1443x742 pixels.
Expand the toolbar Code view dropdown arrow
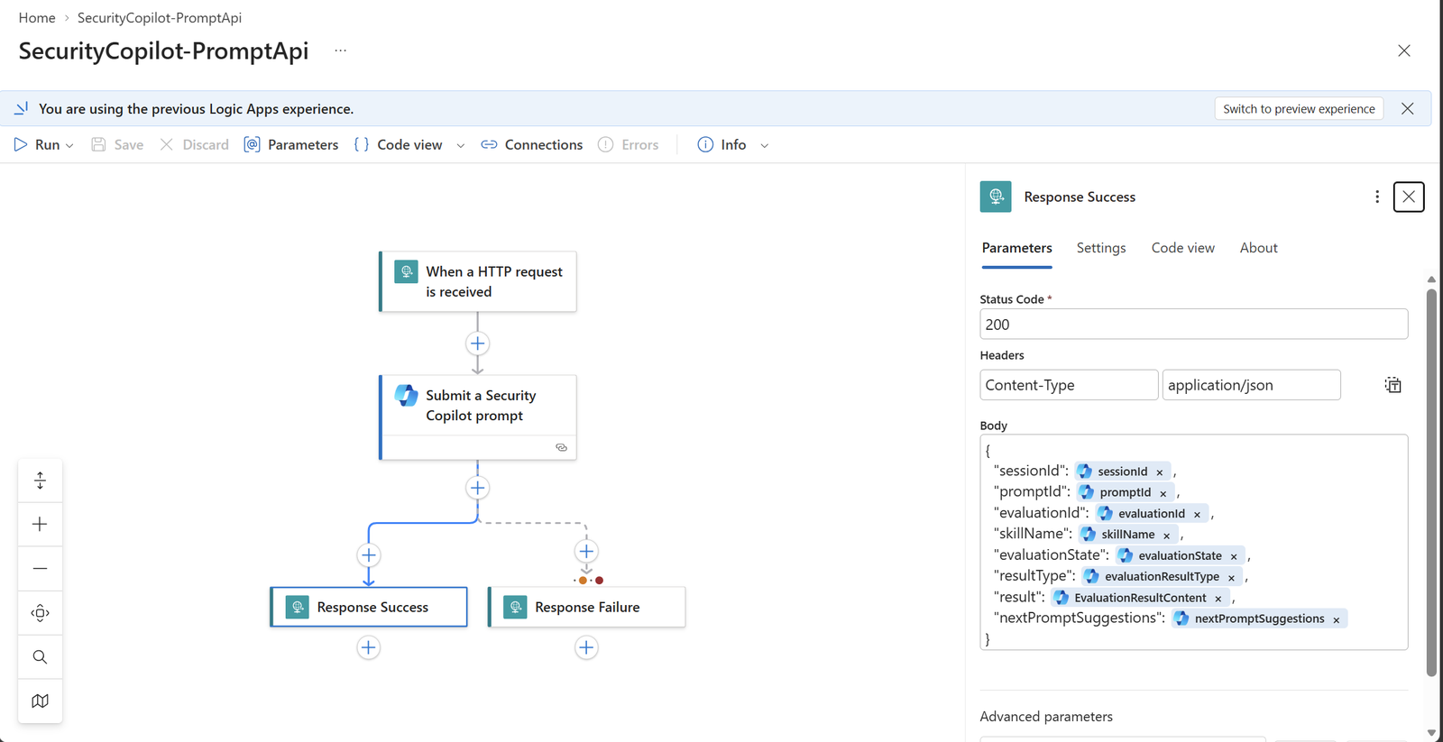click(461, 145)
